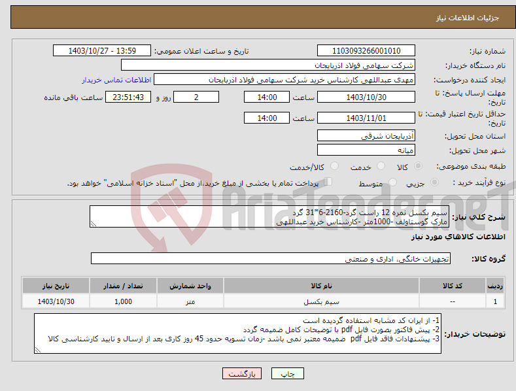Click the remaining days field showing 2
The width and height of the screenshot is (516, 391).
click(x=196, y=97)
